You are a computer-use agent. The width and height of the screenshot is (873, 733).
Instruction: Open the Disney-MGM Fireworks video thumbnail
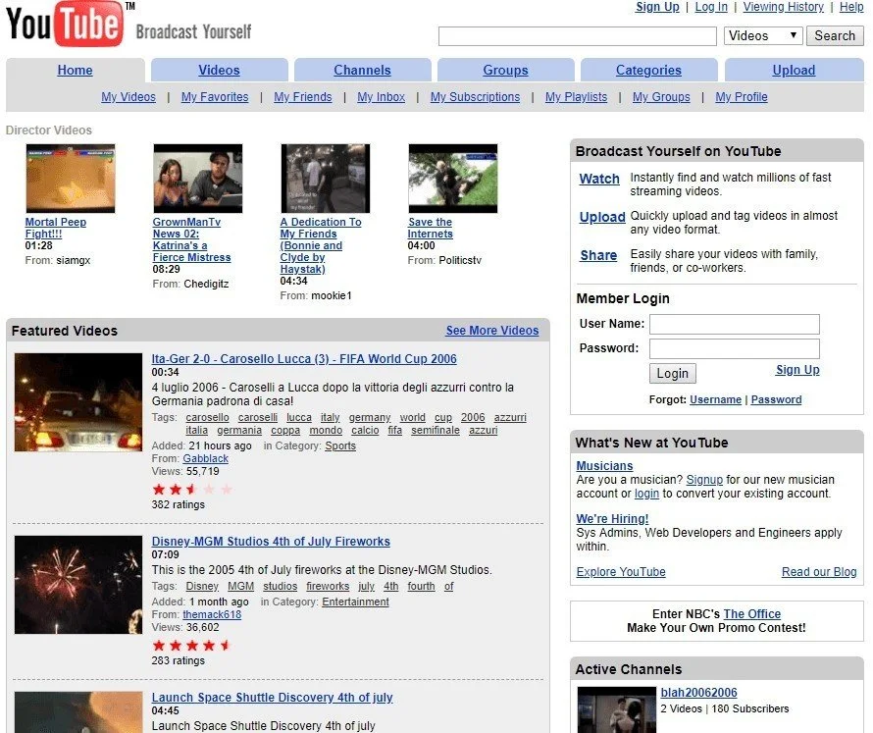click(x=78, y=585)
